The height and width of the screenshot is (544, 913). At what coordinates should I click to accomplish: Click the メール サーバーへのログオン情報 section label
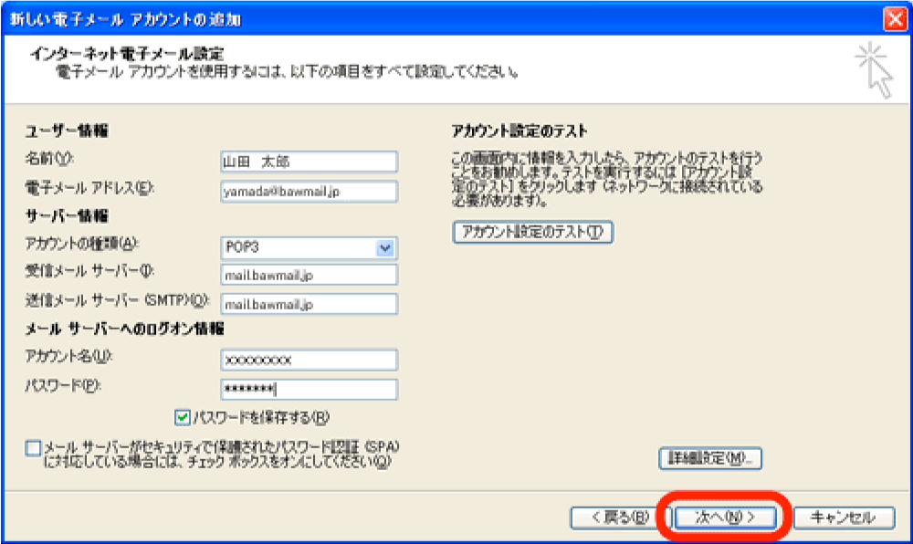(x=124, y=328)
